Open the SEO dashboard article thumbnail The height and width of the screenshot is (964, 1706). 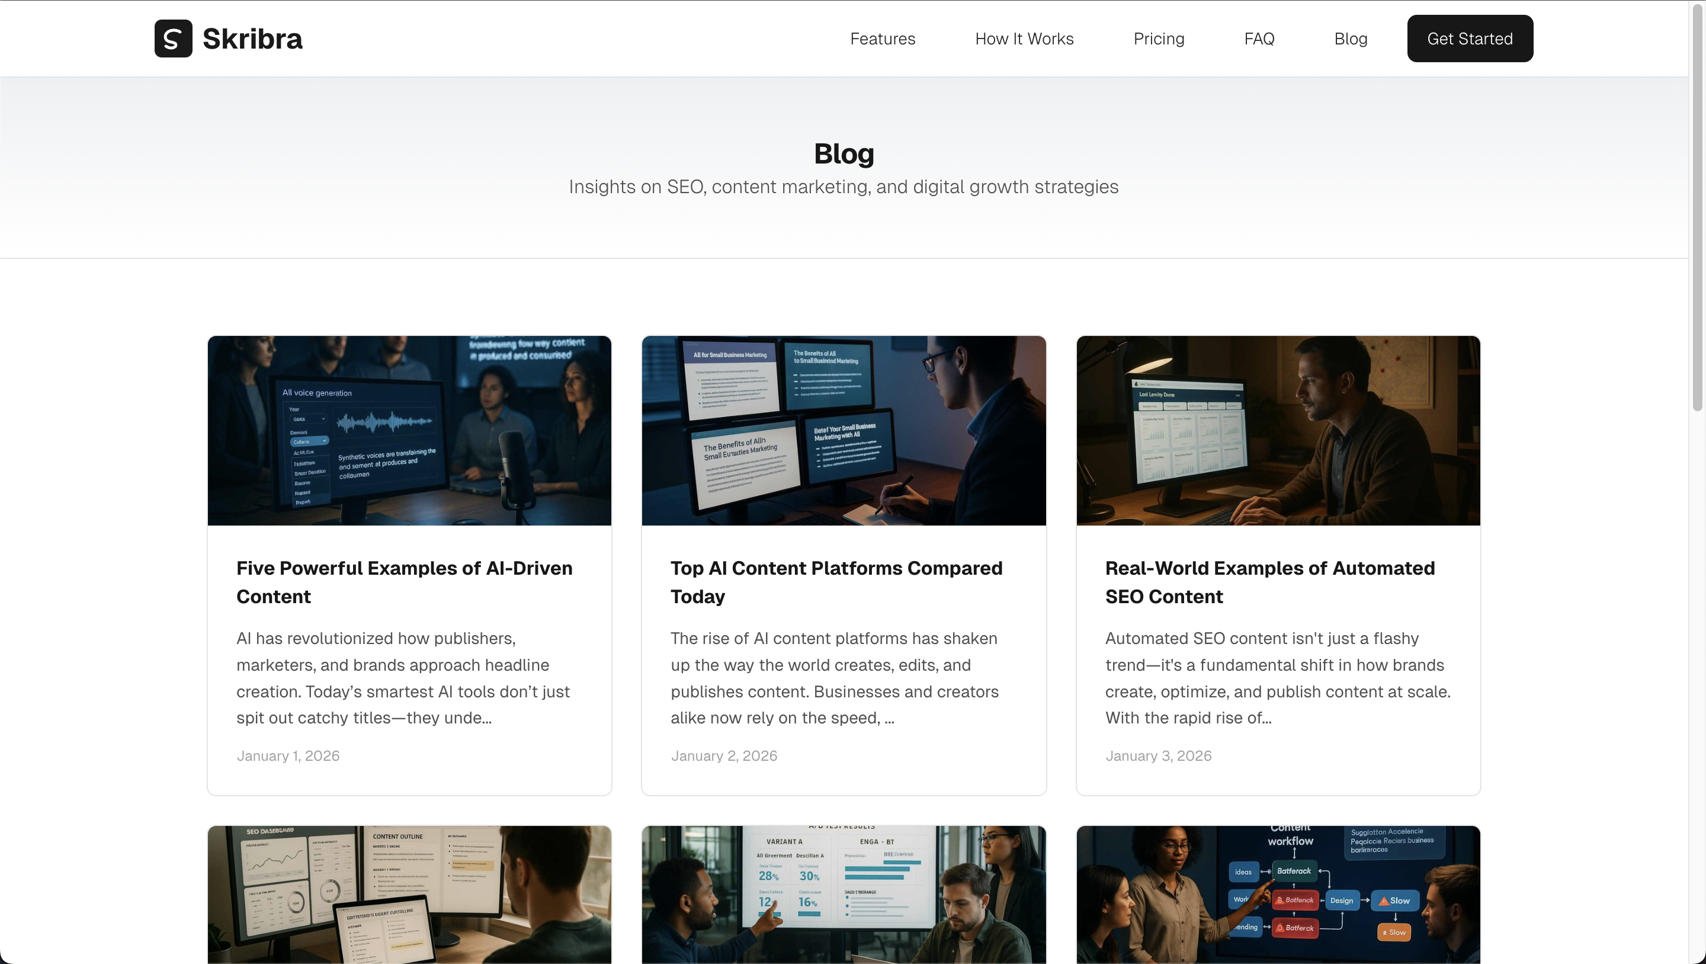click(409, 895)
